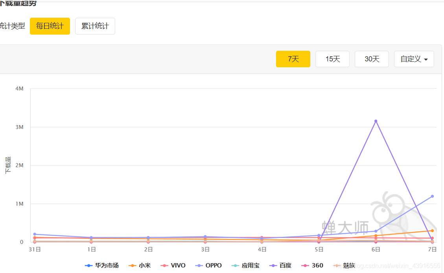Click the 下载量 axis title
The image size is (444, 273).
click(x=8, y=165)
